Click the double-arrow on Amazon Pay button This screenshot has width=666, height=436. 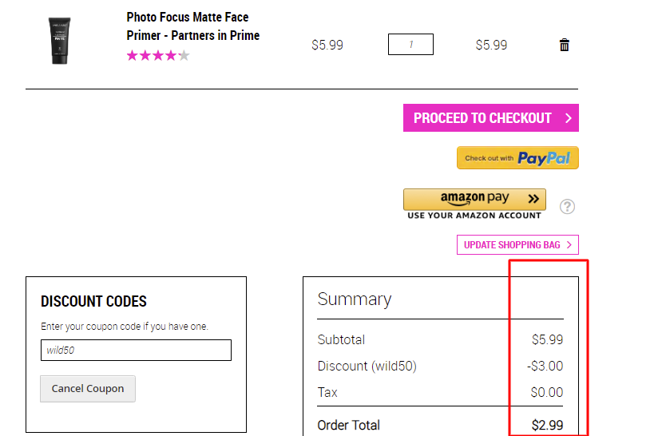[533, 198]
